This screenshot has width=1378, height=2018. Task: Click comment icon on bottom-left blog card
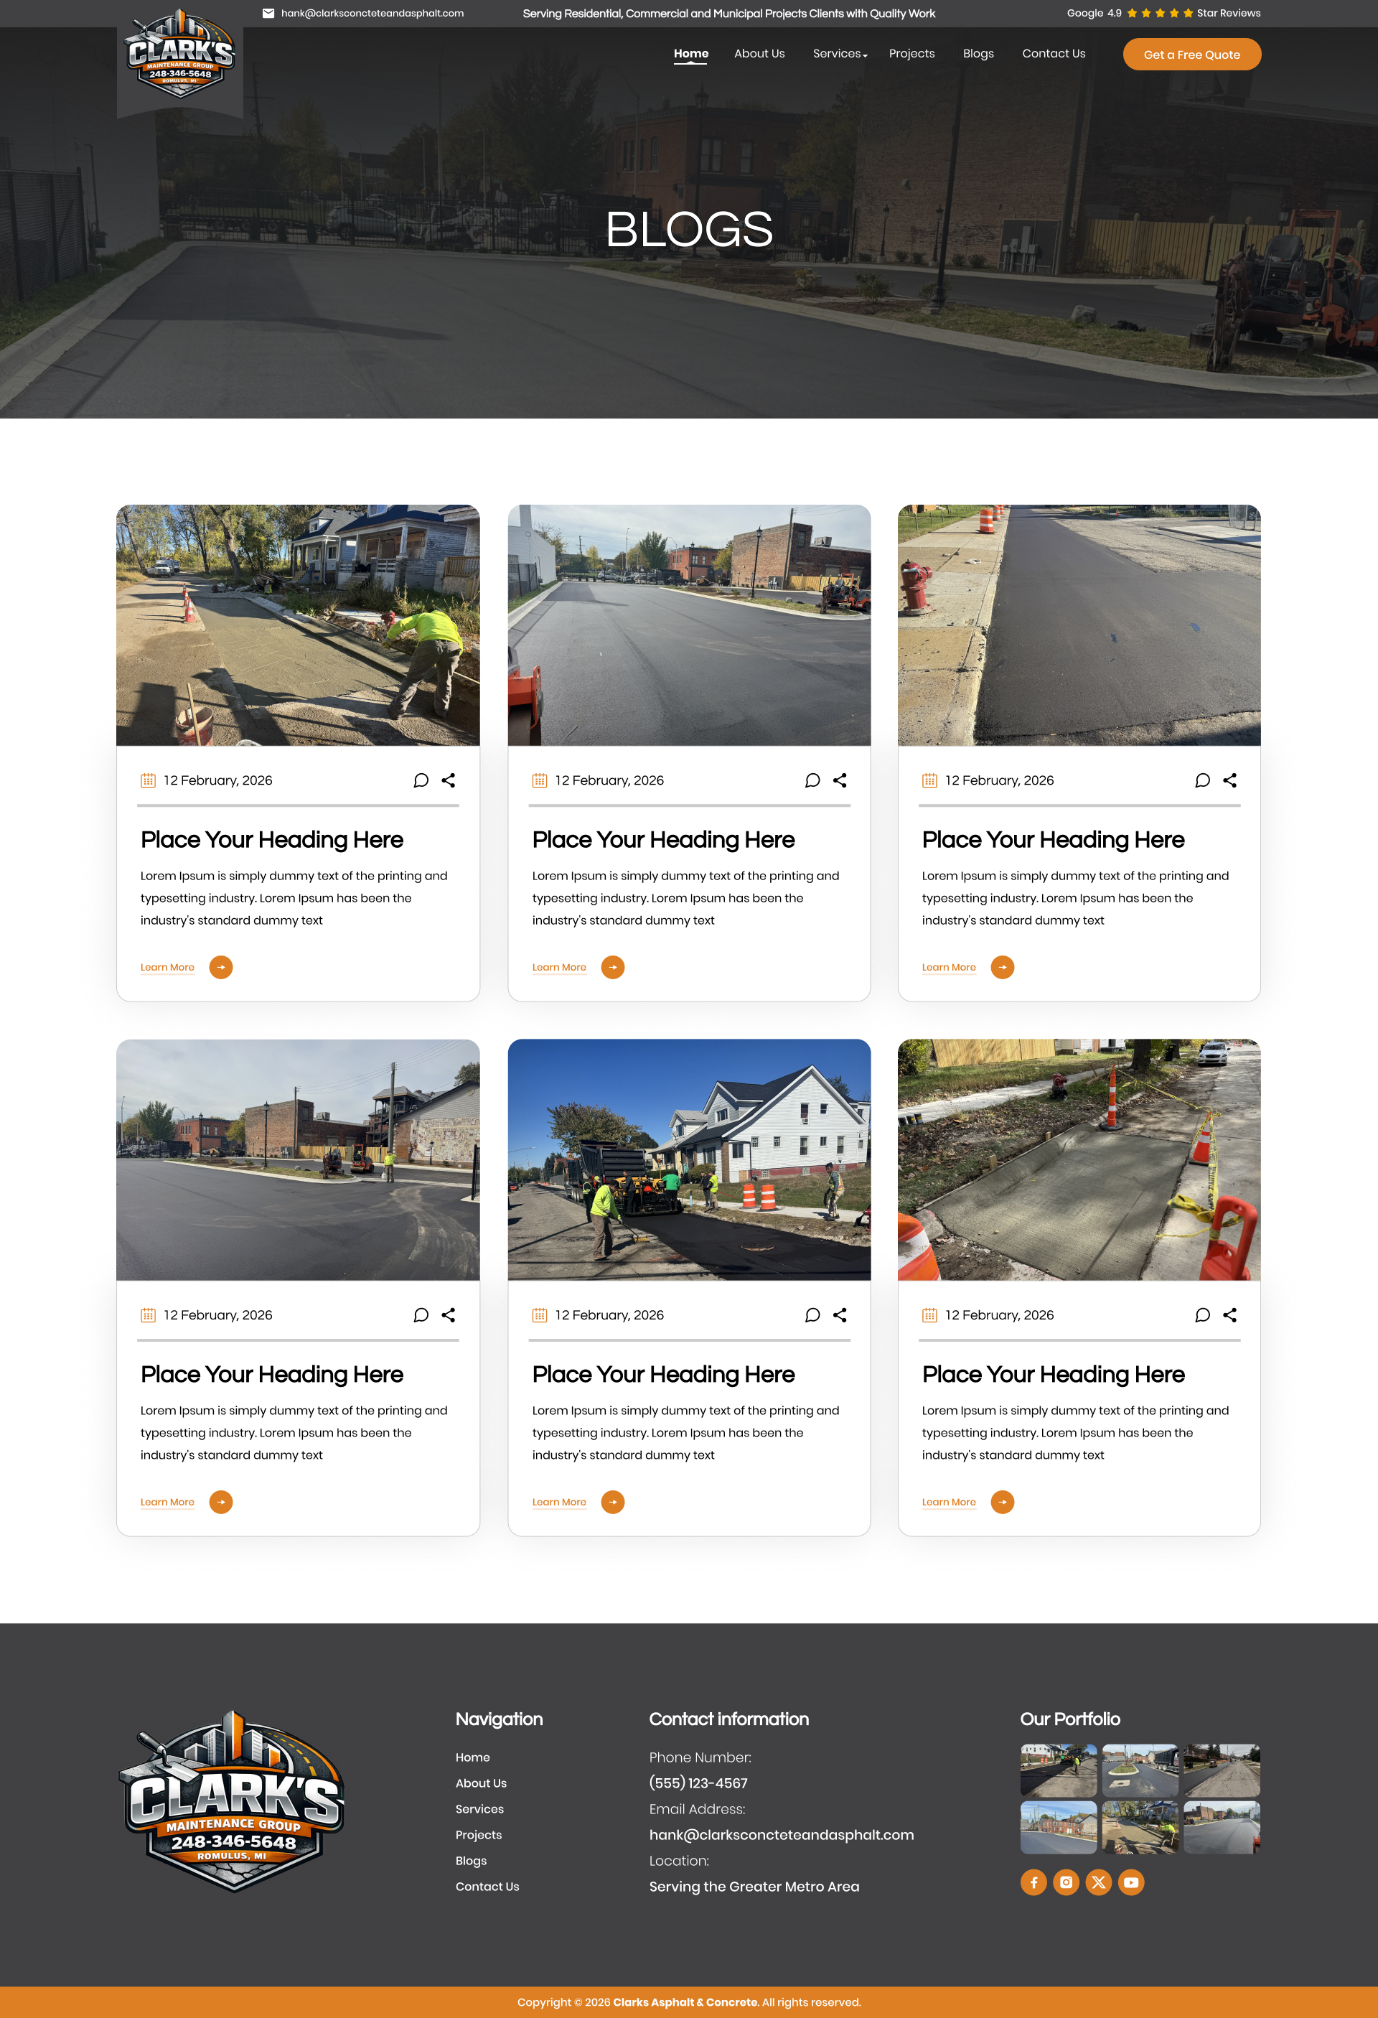tap(421, 1314)
